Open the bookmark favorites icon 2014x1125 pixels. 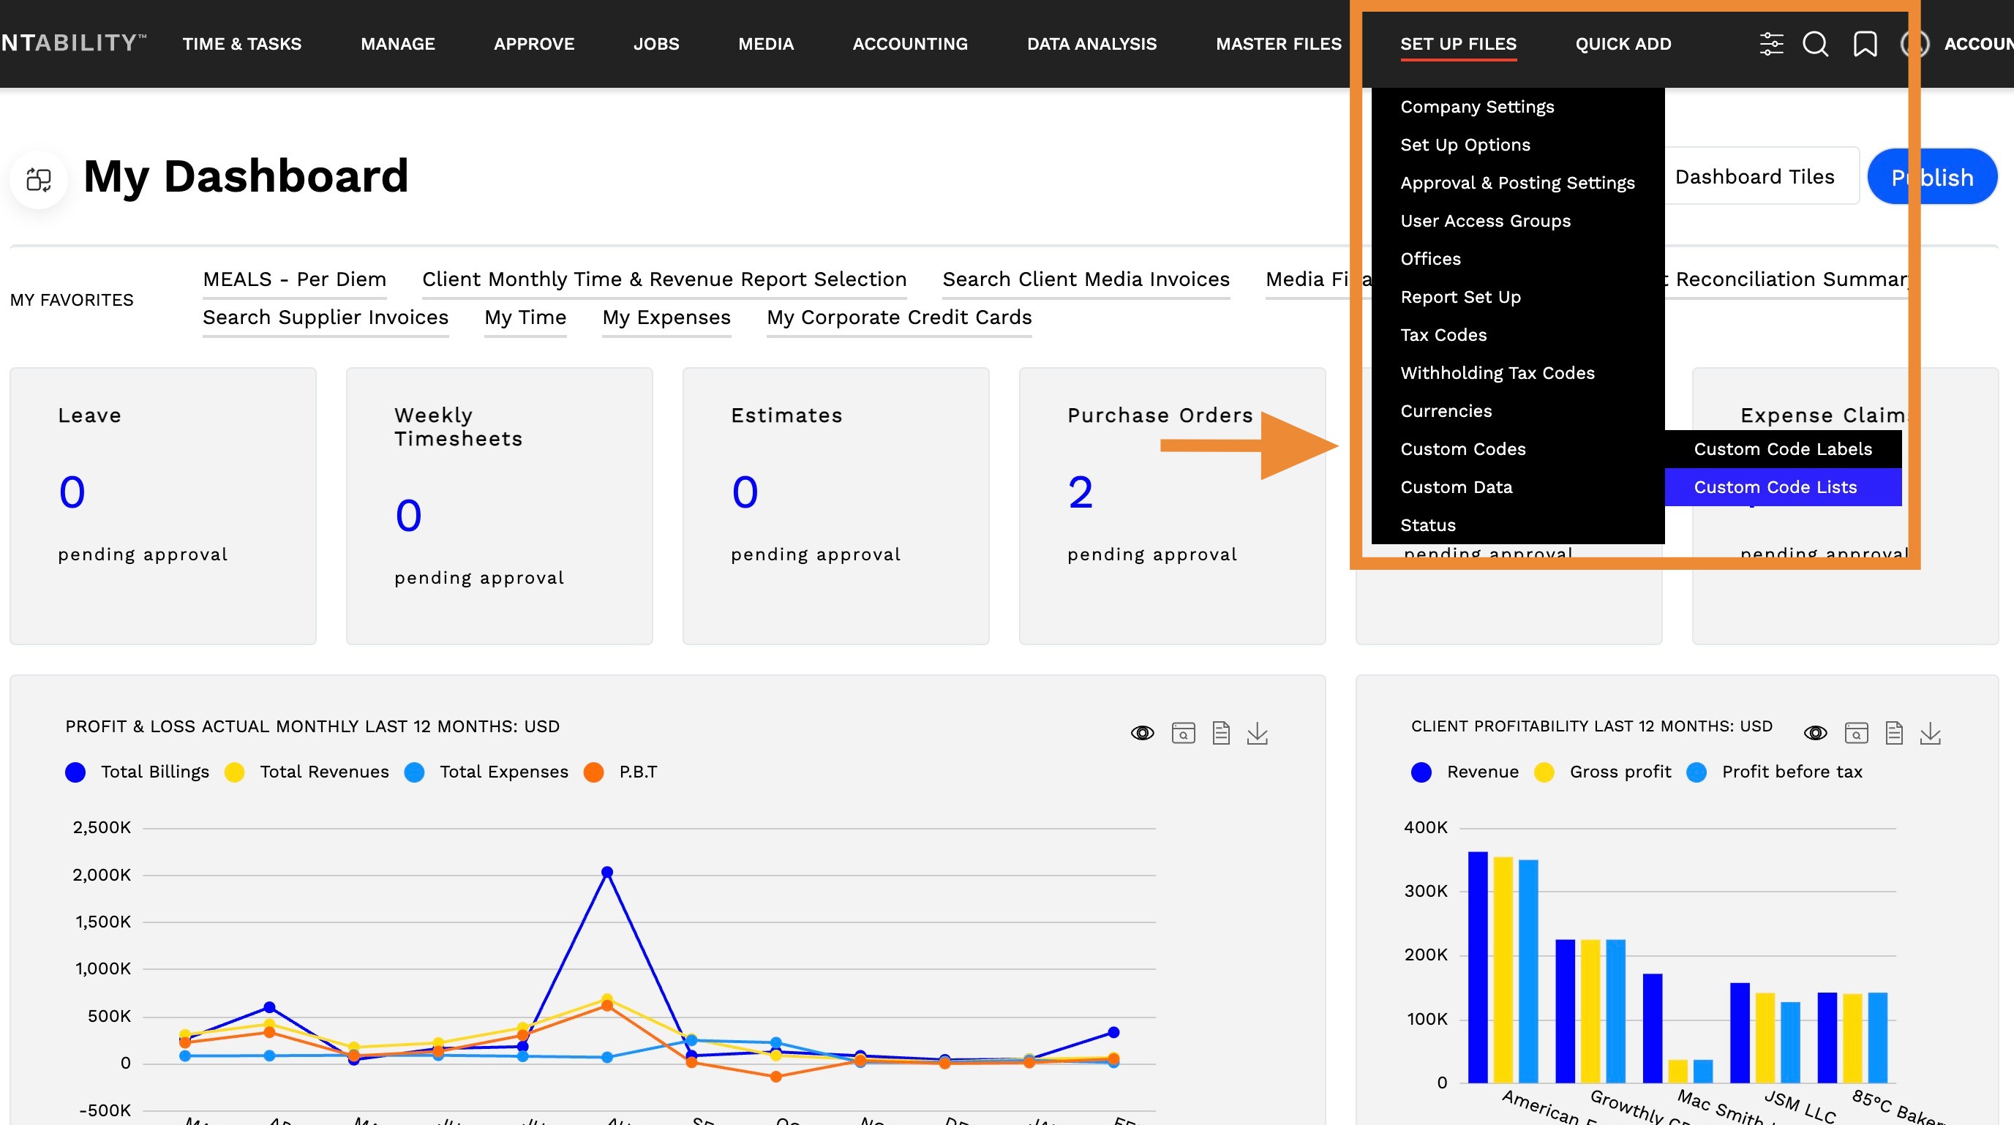pos(1865,44)
